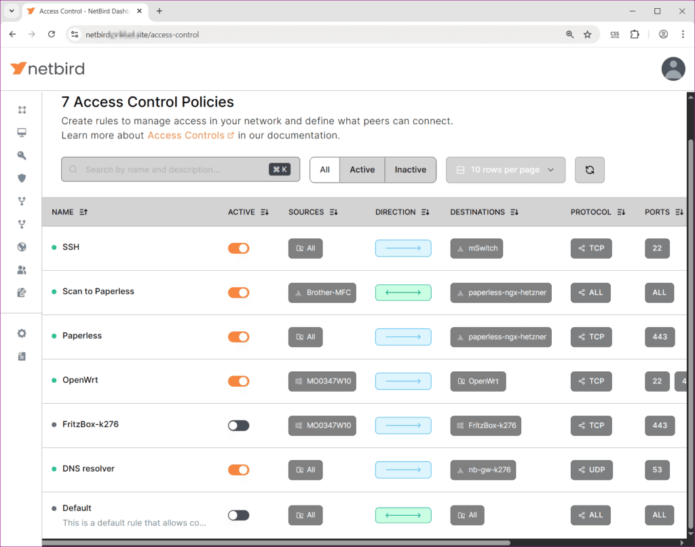Click the horizontal table scrollbar
This screenshot has height=547, width=695.
pos(276,542)
